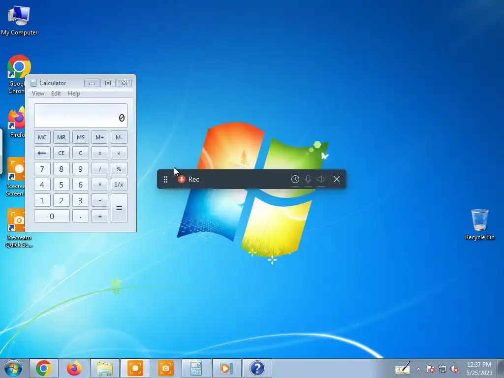Open the Help question mark taskbar icon
The height and width of the screenshot is (378, 504).
click(257, 368)
